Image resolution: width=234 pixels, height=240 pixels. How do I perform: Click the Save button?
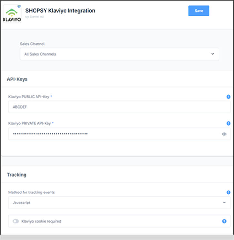199,11
